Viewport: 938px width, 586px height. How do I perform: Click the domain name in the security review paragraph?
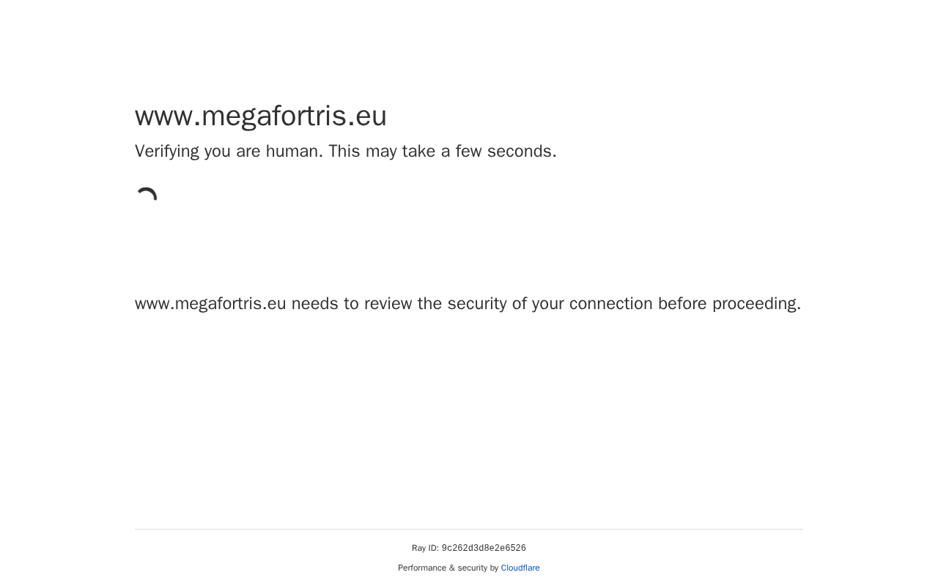210,304
